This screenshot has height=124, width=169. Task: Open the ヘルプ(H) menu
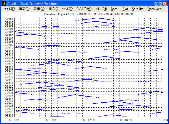tap(101, 9)
